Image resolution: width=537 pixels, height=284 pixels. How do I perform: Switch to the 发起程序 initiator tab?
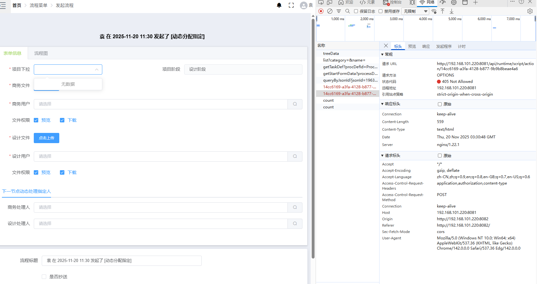click(444, 46)
